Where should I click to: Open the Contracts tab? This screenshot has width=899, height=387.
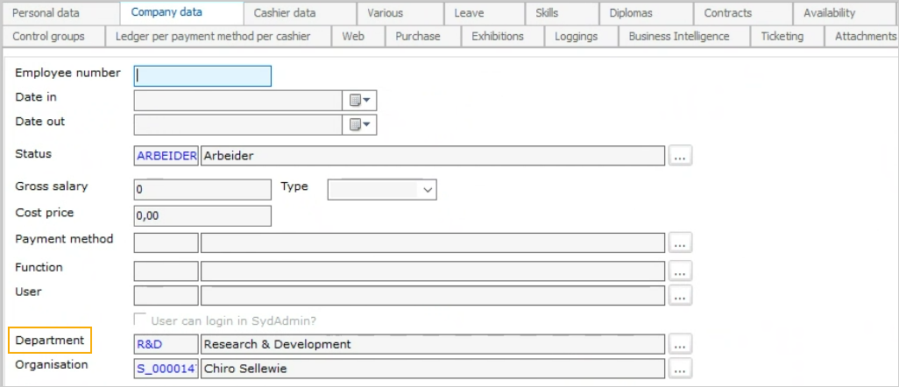click(727, 13)
